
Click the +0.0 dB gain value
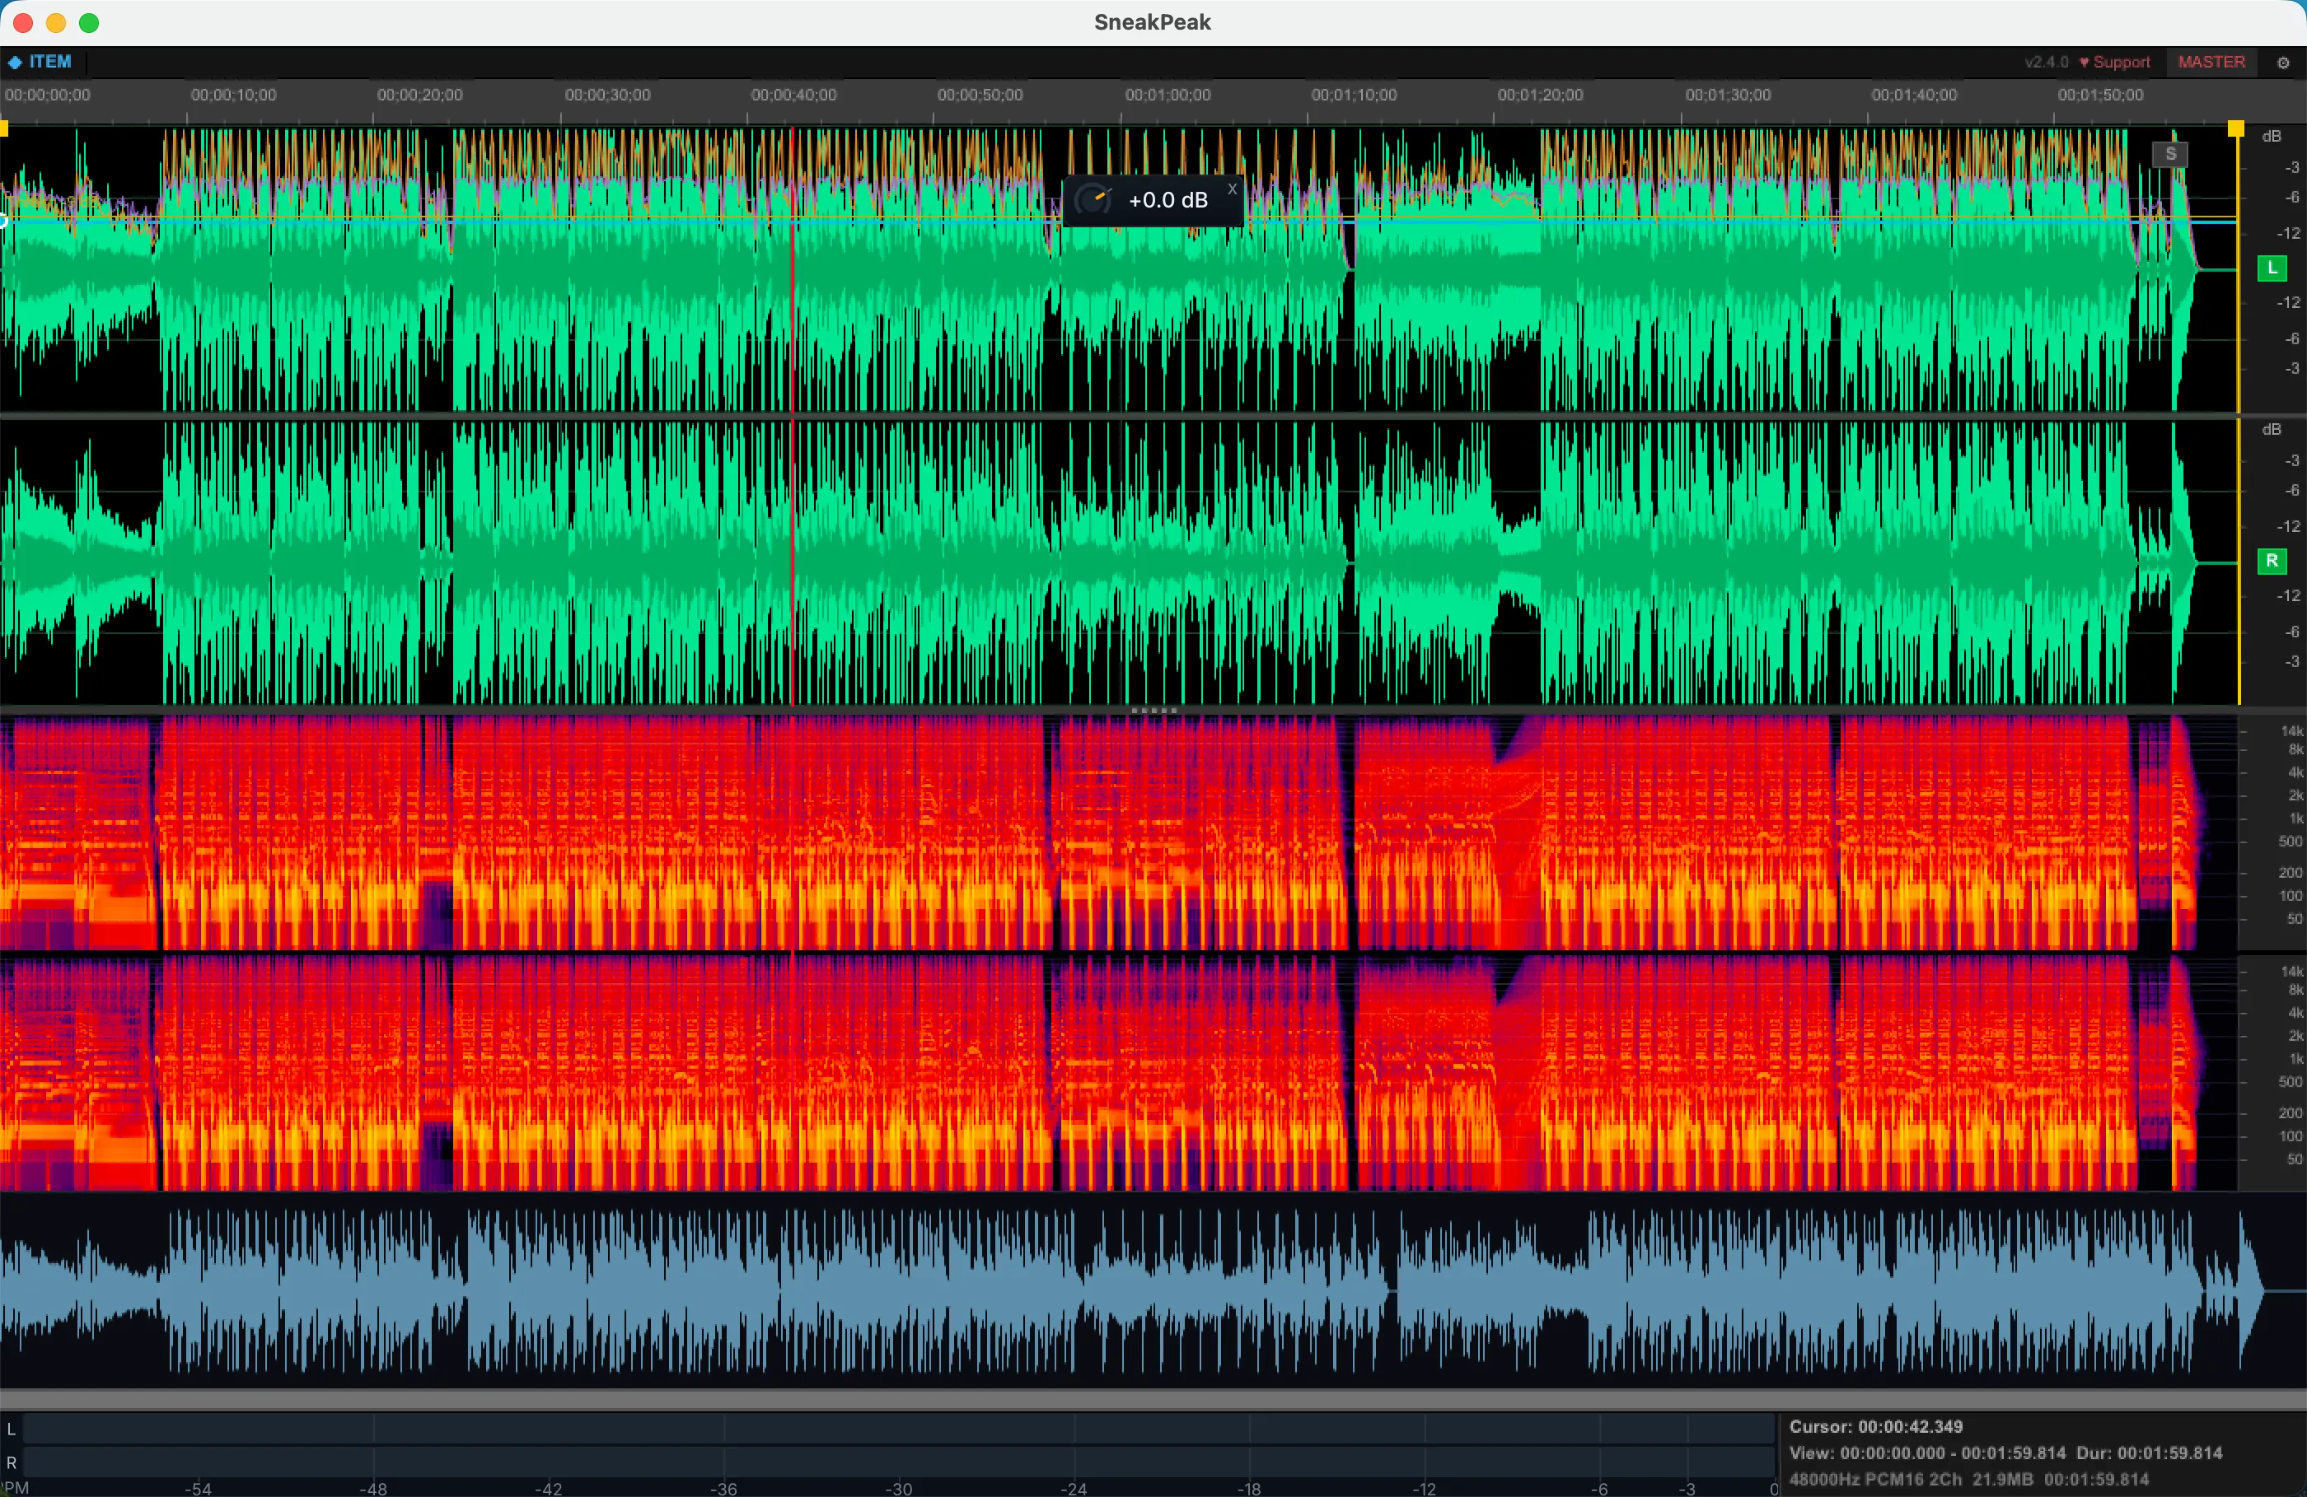pos(1168,199)
